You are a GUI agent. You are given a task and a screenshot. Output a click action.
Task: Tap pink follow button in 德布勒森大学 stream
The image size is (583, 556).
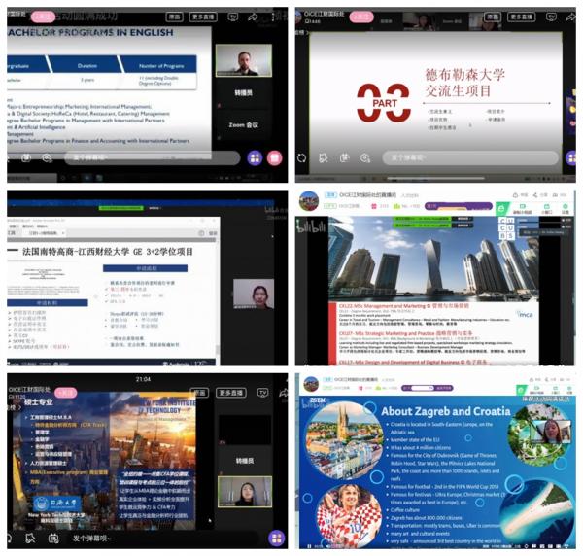tap(361, 17)
